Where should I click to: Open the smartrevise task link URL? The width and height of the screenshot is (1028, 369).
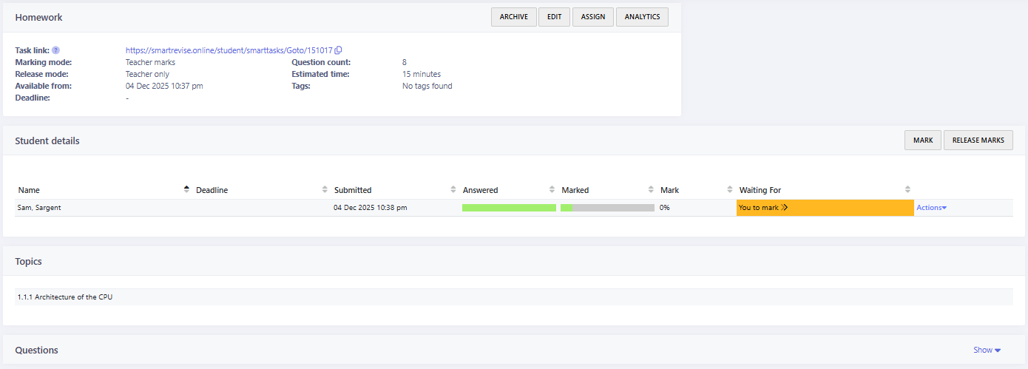tap(229, 50)
